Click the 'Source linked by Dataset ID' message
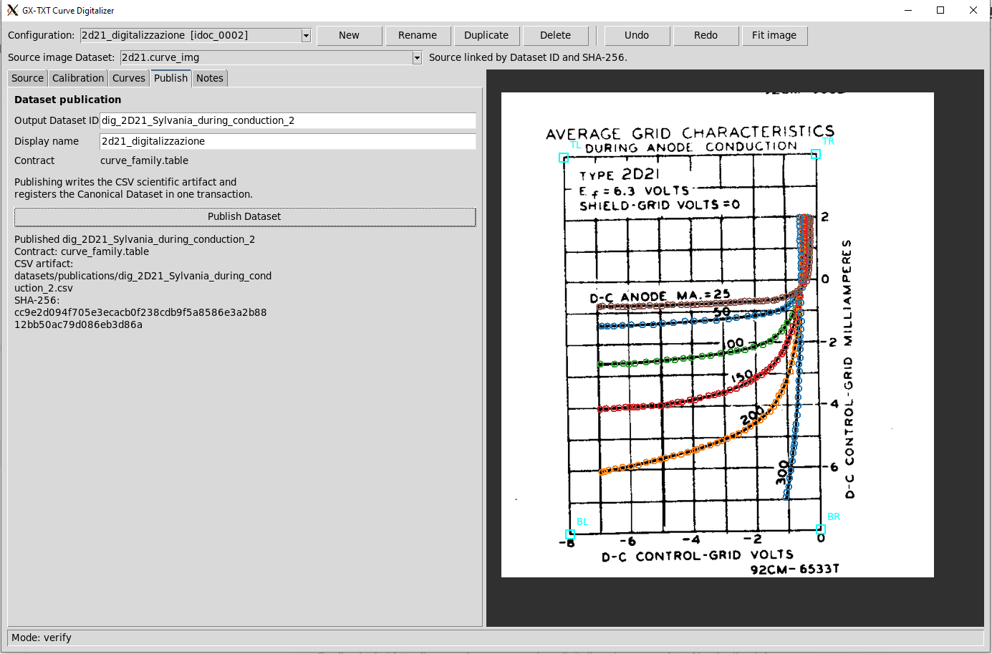Screen dimensions: 992x654 [528, 58]
